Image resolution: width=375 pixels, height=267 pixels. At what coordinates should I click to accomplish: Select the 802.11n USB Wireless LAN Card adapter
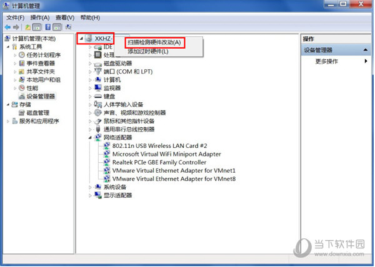(159, 146)
